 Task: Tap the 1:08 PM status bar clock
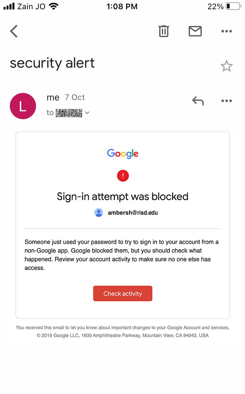[x=122, y=6]
